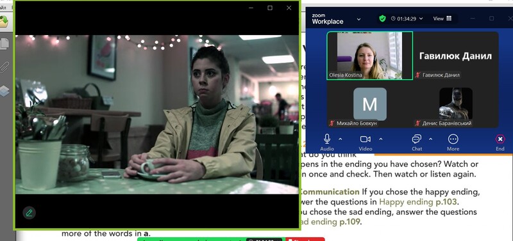Open the Zoom Workplace dropdown chevron
The width and height of the screenshot is (513, 241).
pyautogui.click(x=358, y=19)
